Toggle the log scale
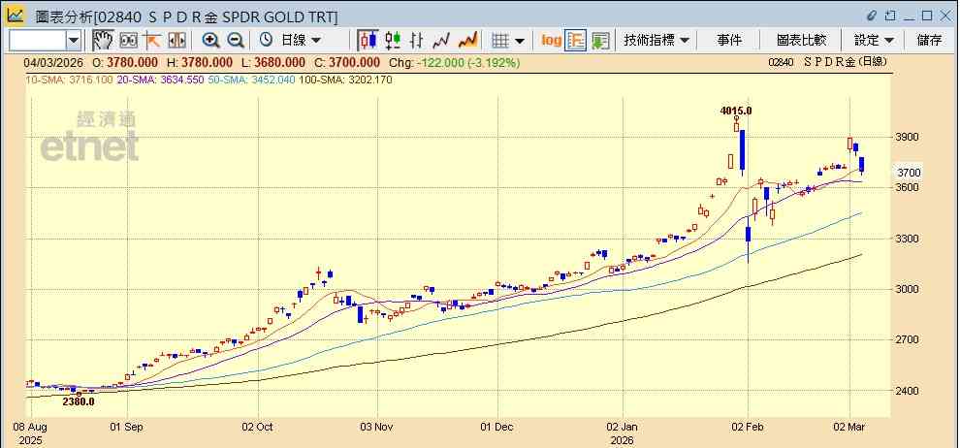This screenshot has height=448, width=960. point(551,41)
